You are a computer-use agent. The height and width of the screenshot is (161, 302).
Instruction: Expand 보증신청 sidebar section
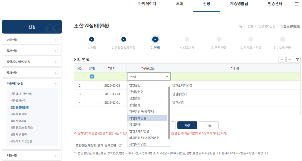[x=55, y=40]
